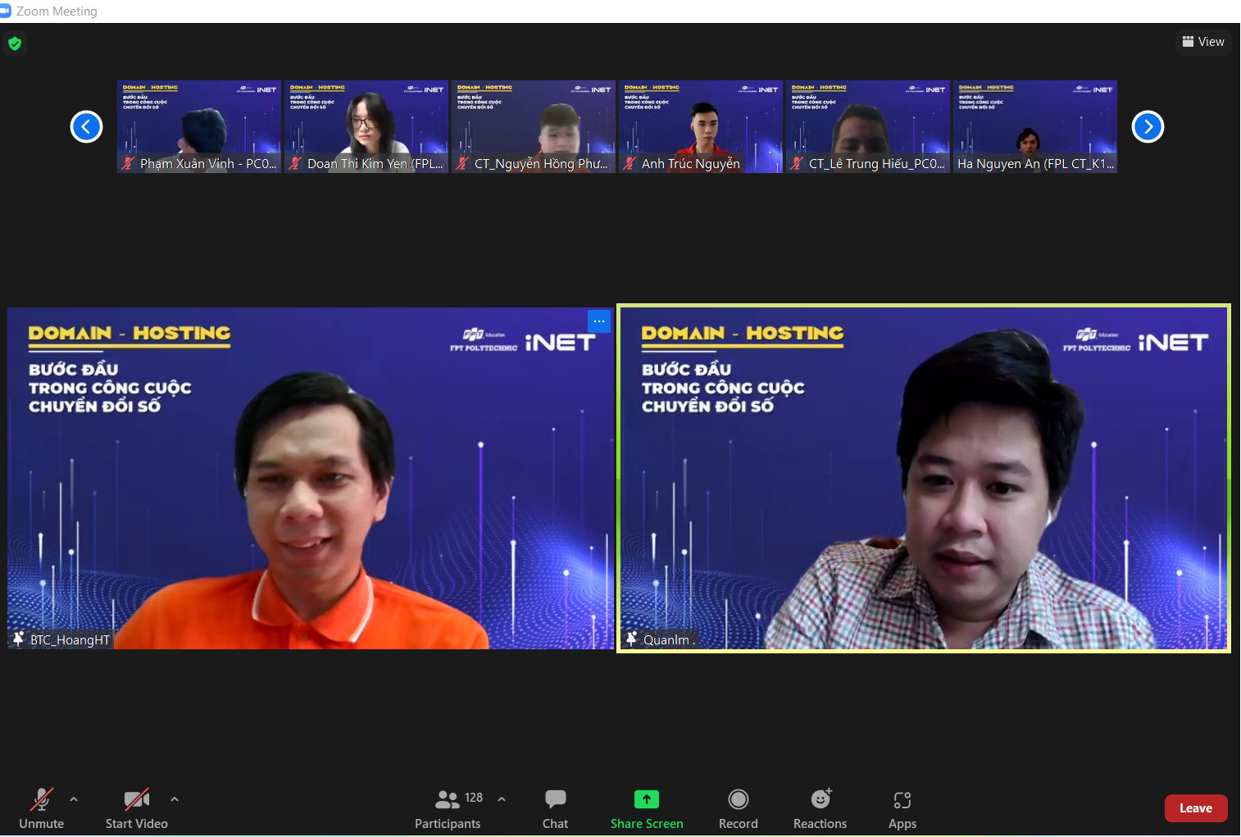Click the pin icon beside BTC_HoangHT
Image resolution: width=1241 pixels, height=837 pixels.
coord(19,639)
